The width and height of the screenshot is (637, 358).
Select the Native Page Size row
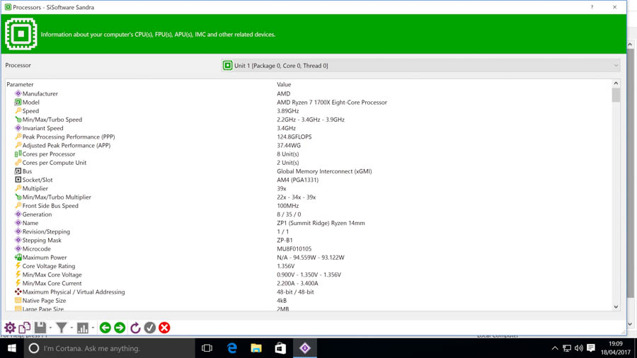click(309, 301)
